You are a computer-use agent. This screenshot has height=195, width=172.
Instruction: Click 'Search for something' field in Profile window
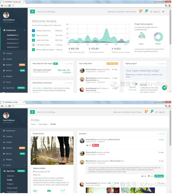46,112
